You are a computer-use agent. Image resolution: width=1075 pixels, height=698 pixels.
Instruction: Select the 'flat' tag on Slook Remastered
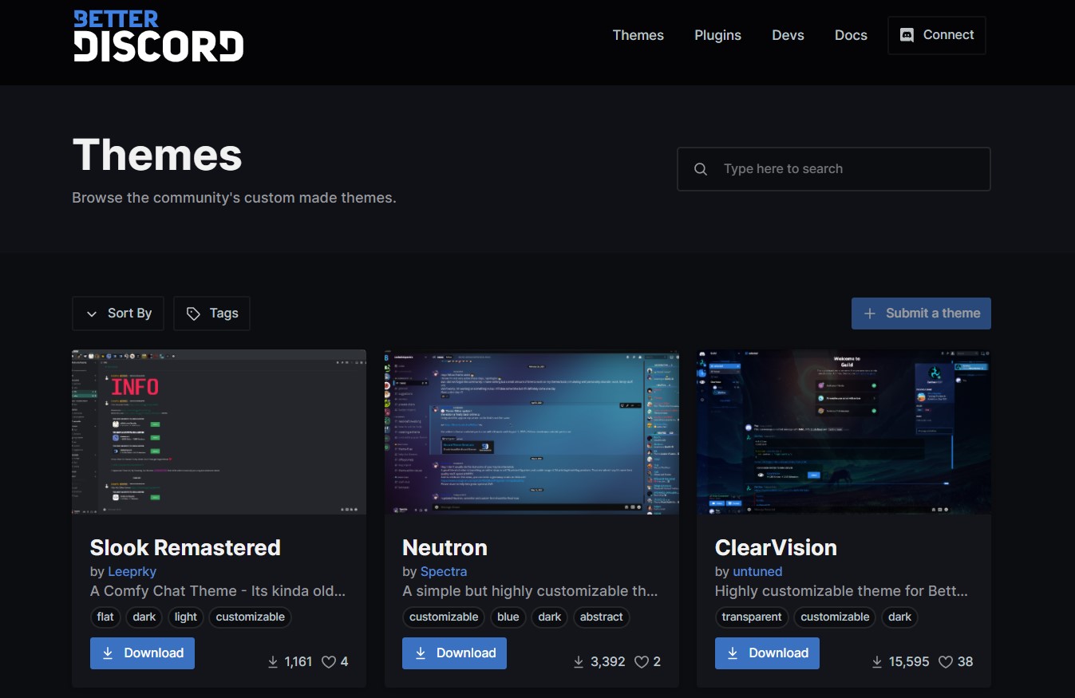coord(105,617)
